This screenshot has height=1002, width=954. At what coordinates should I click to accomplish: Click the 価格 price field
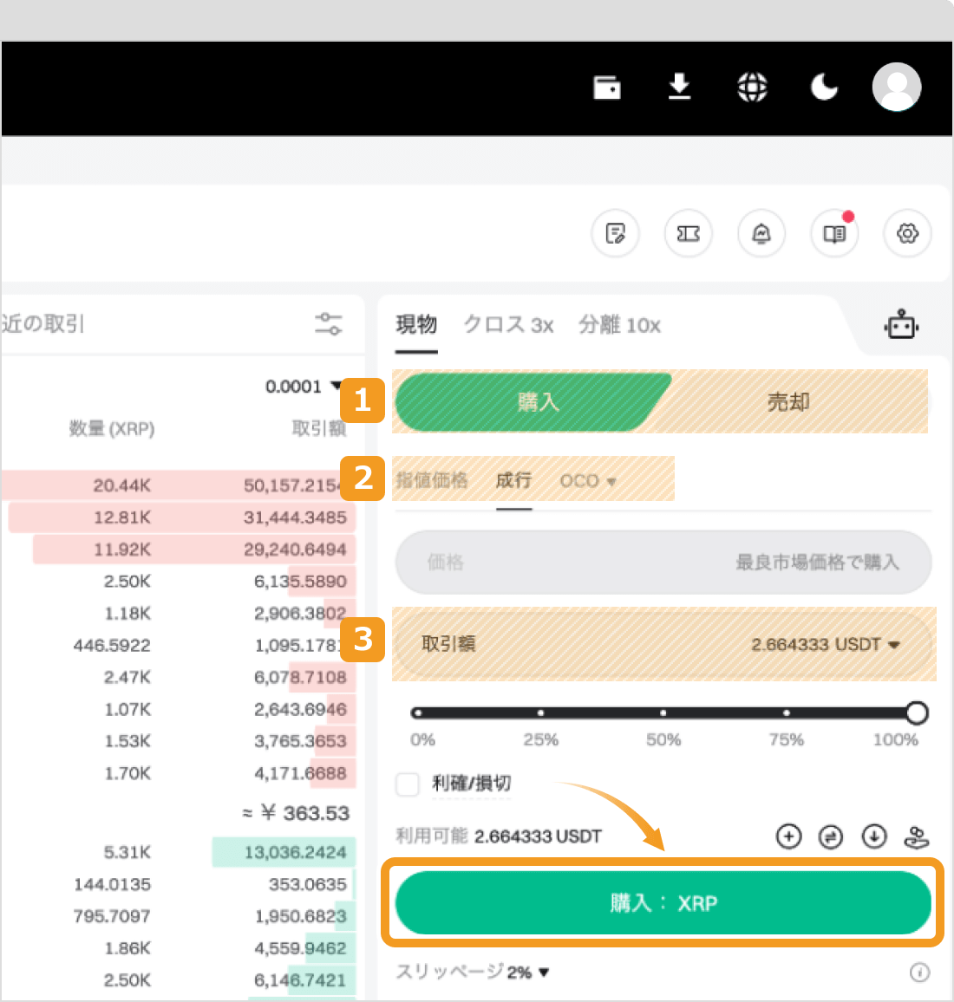click(x=663, y=563)
